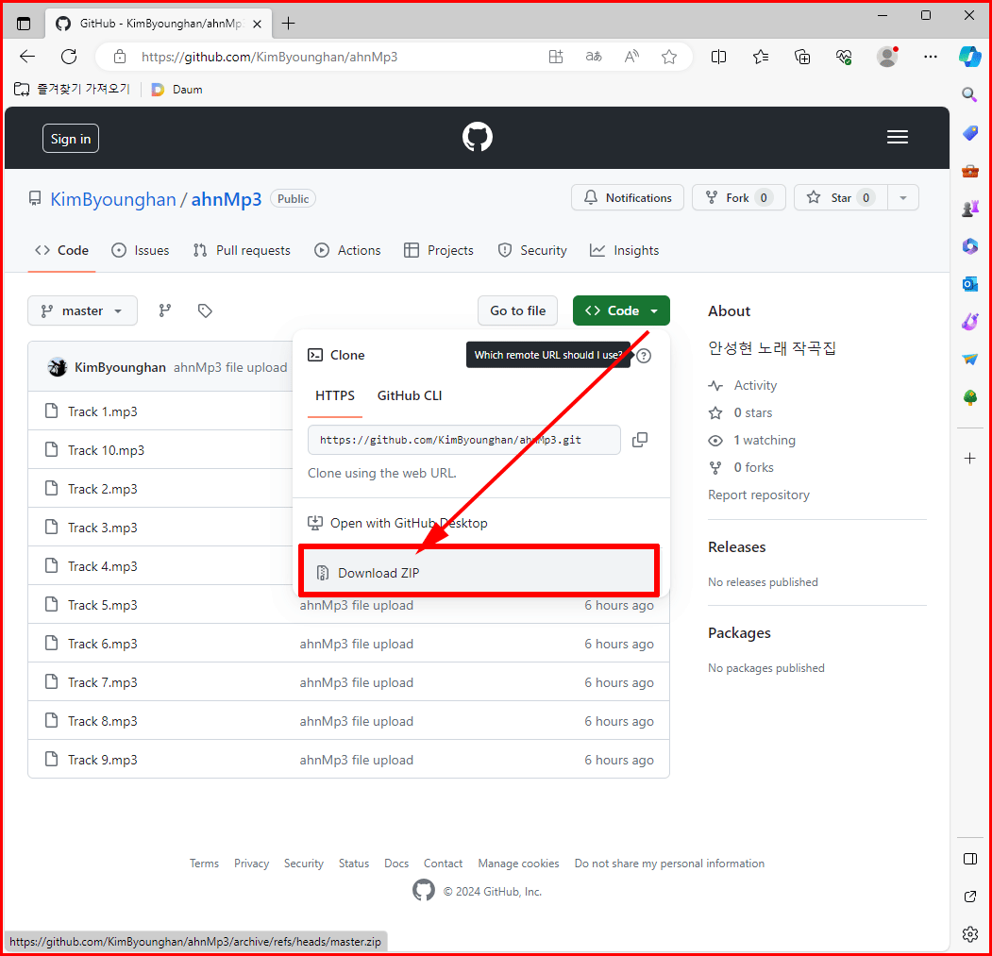Open the sidebar shopping tag icon
This screenshot has width=992, height=956.
pos(970,133)
